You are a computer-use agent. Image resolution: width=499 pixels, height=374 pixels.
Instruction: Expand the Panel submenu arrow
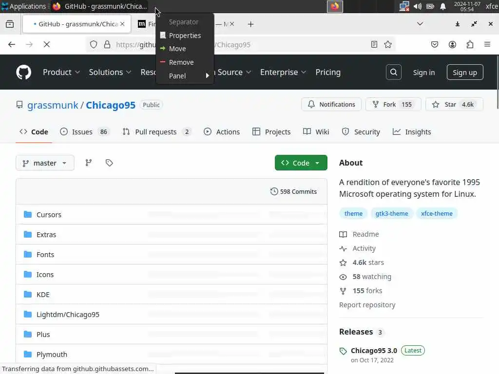[x=208, y=75]
